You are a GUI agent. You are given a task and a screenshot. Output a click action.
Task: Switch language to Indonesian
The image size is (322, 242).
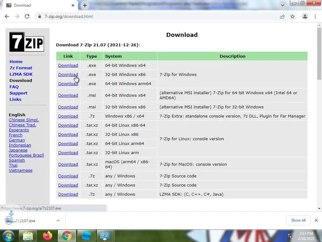pyautogui.click(x=20, y=145)
